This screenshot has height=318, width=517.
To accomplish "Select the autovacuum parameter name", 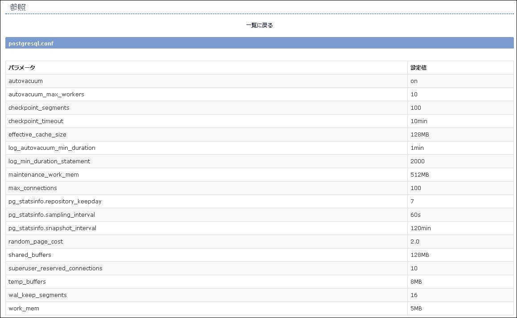I will [26, 81].
